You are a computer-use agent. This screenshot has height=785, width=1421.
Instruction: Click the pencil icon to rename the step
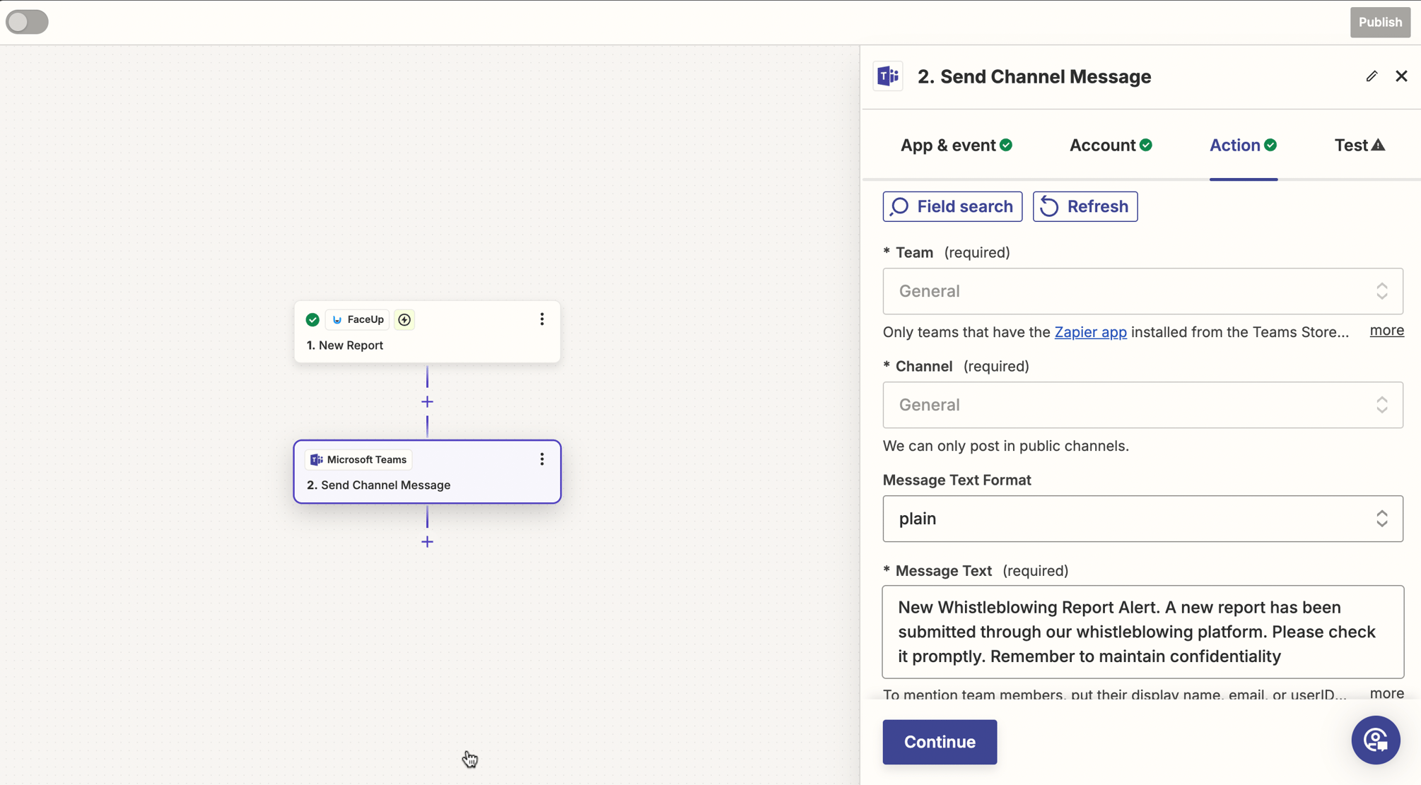(1372, 76)
